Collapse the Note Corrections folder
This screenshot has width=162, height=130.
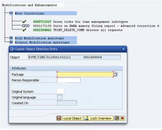coord(11,13)
